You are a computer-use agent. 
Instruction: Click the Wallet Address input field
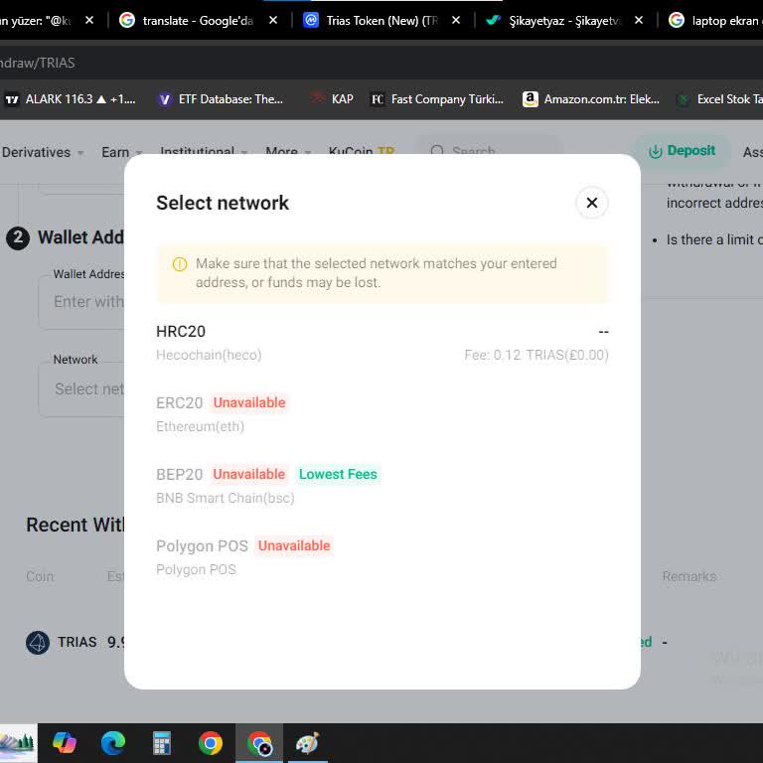coord(82,302)
